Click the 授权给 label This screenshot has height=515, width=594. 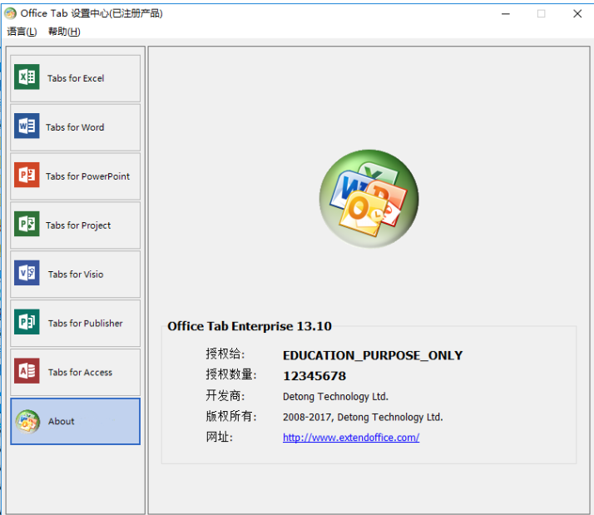225,354
